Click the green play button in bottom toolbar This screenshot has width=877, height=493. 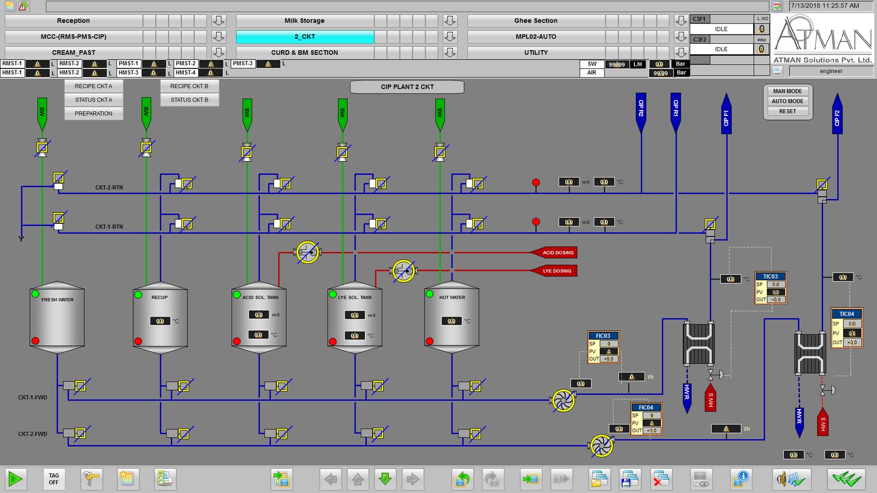[x=16, y=479]
